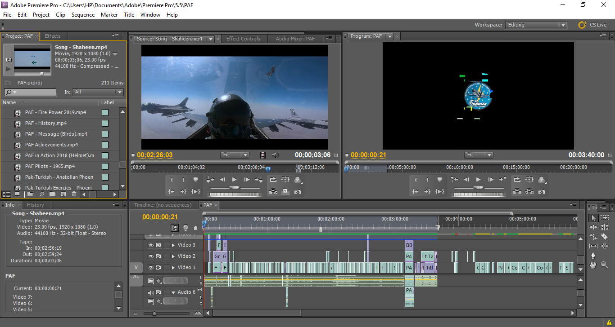This screenshot has height=327, width=615.
Task: Play the Source monitor clip
Action: coord(234,180)
